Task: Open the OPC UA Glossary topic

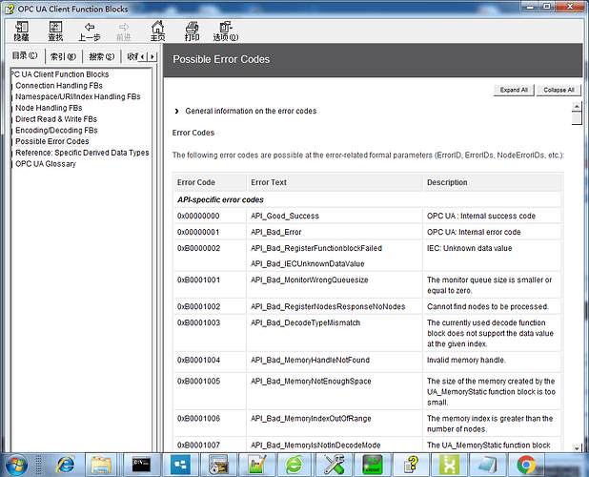Action: [x=46, y=164]
